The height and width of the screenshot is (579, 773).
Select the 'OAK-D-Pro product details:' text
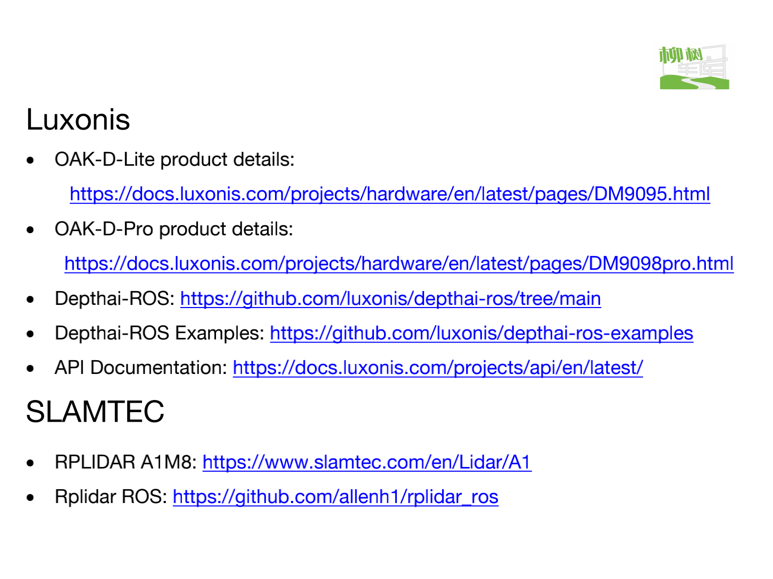(x=174, y=229)
